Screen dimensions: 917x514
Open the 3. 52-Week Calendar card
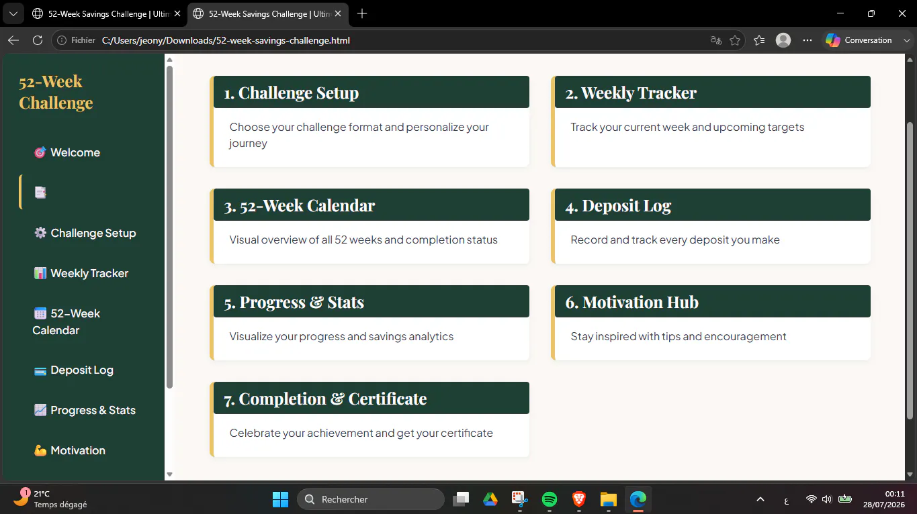(x=369, y=226)
